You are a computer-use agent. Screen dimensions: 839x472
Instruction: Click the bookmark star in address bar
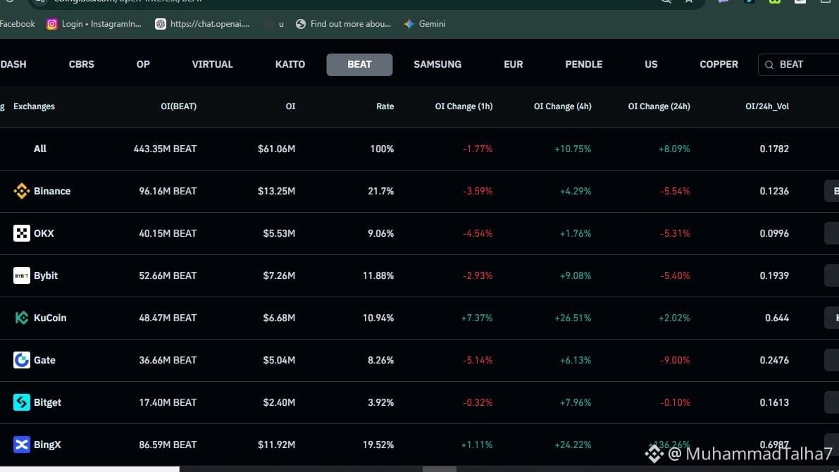[689, 1]
